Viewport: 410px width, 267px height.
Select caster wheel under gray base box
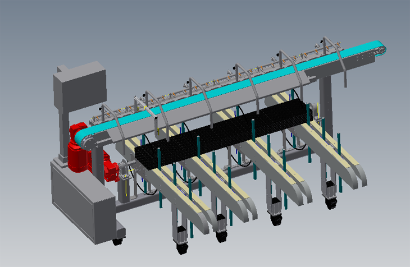(x=117, y=242)
